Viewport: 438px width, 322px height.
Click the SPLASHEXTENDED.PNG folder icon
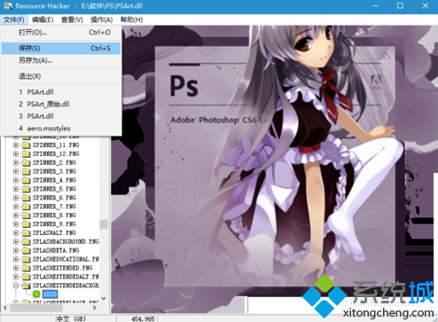point(27,268)
